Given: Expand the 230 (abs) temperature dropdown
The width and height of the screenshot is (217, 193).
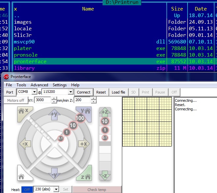Looking at the screenshot, I should (56, 189).
